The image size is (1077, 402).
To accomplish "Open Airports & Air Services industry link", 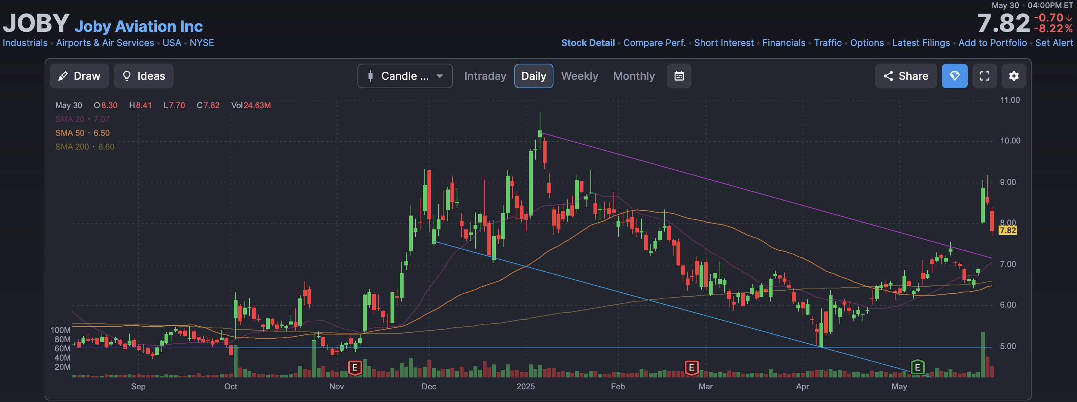I will 105,43.
